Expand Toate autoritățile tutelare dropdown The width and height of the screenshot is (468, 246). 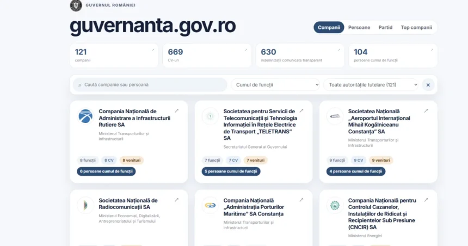click(371, 85)
